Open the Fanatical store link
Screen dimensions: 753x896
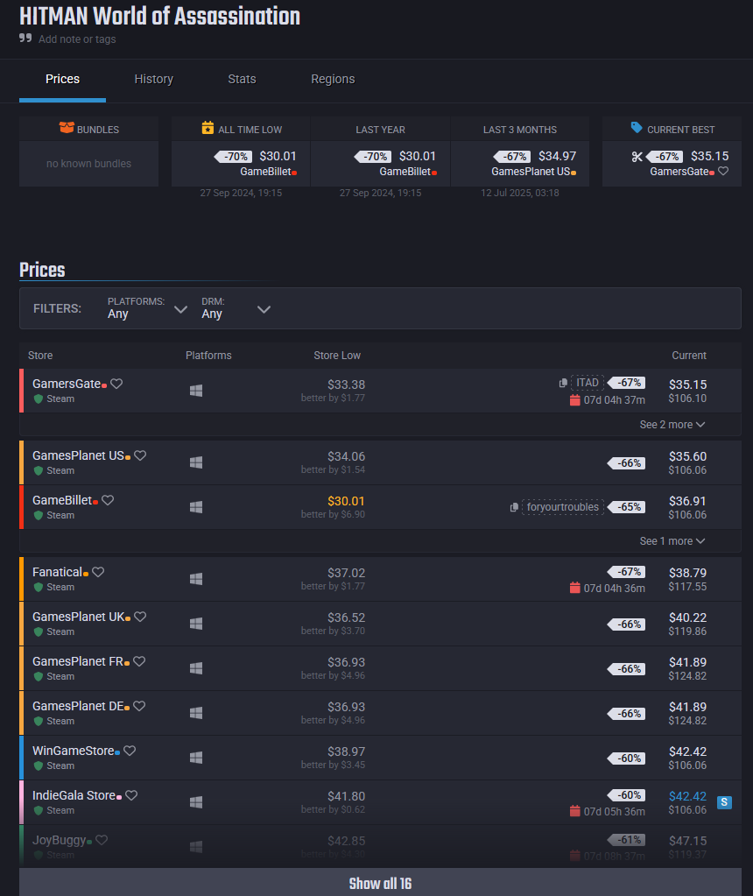click(57, 572)
